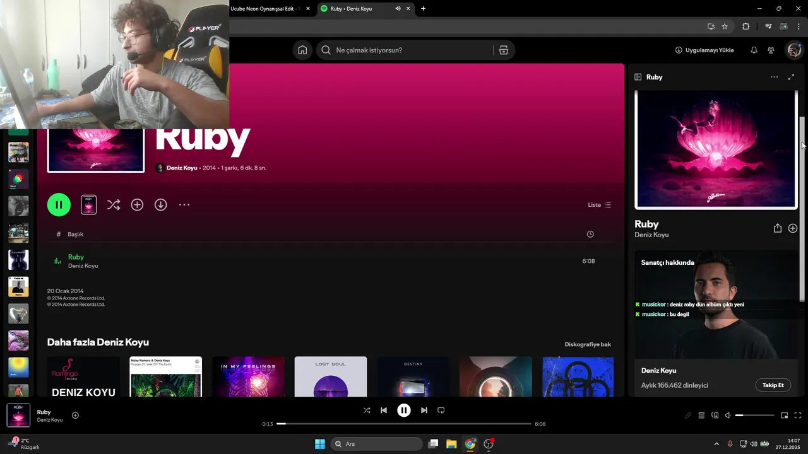808x454 pixels.
Task: Open Spotify profile avatar menu
Action: (x=793, y=50)
